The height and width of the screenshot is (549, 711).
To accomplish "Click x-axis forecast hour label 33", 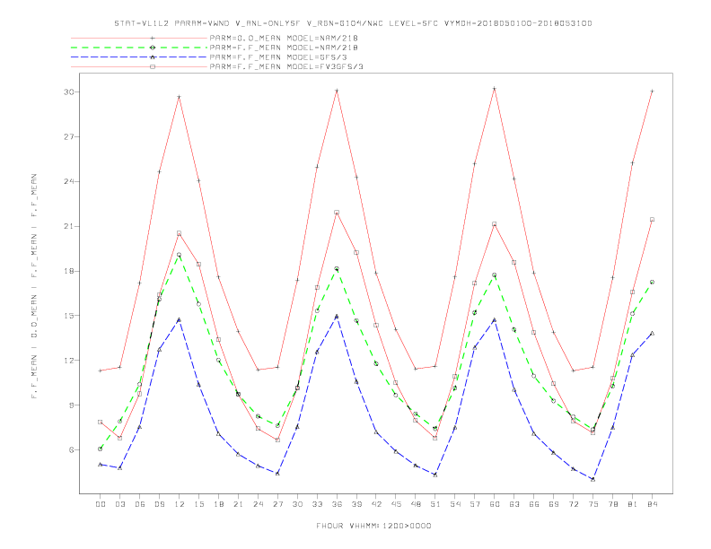I will point(317,504).
